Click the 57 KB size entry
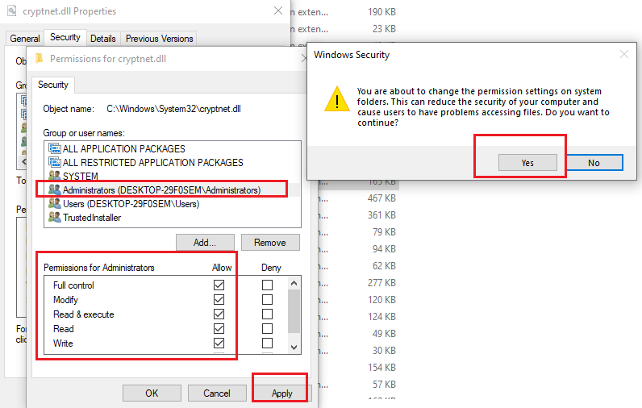The image size is (642, 408). [x=384, y=385]
